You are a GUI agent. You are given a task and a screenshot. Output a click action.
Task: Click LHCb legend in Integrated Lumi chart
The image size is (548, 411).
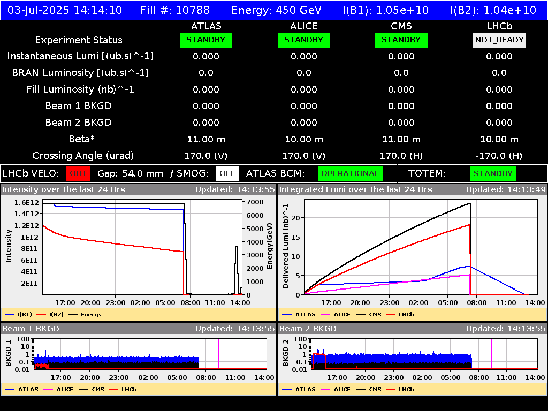click(x=400, y=314)
